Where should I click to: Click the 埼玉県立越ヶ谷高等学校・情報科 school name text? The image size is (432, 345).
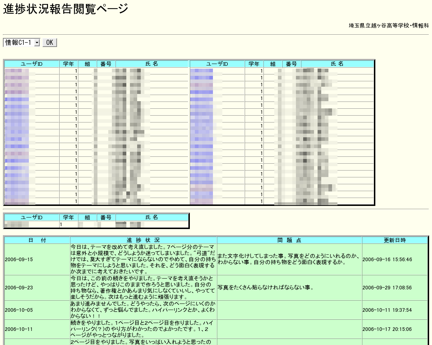pyautogui.click(x=388, y=26)
